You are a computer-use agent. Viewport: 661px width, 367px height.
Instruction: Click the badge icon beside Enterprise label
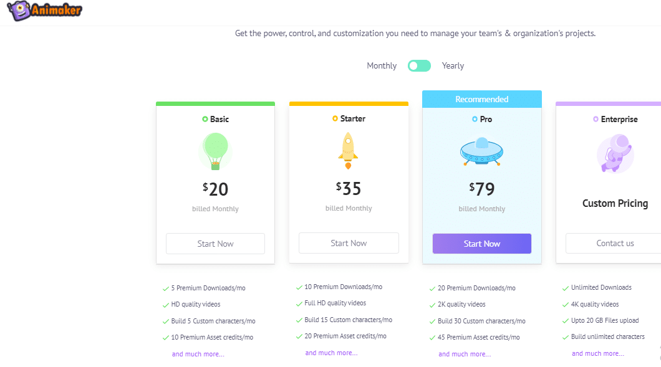[596, 119]
